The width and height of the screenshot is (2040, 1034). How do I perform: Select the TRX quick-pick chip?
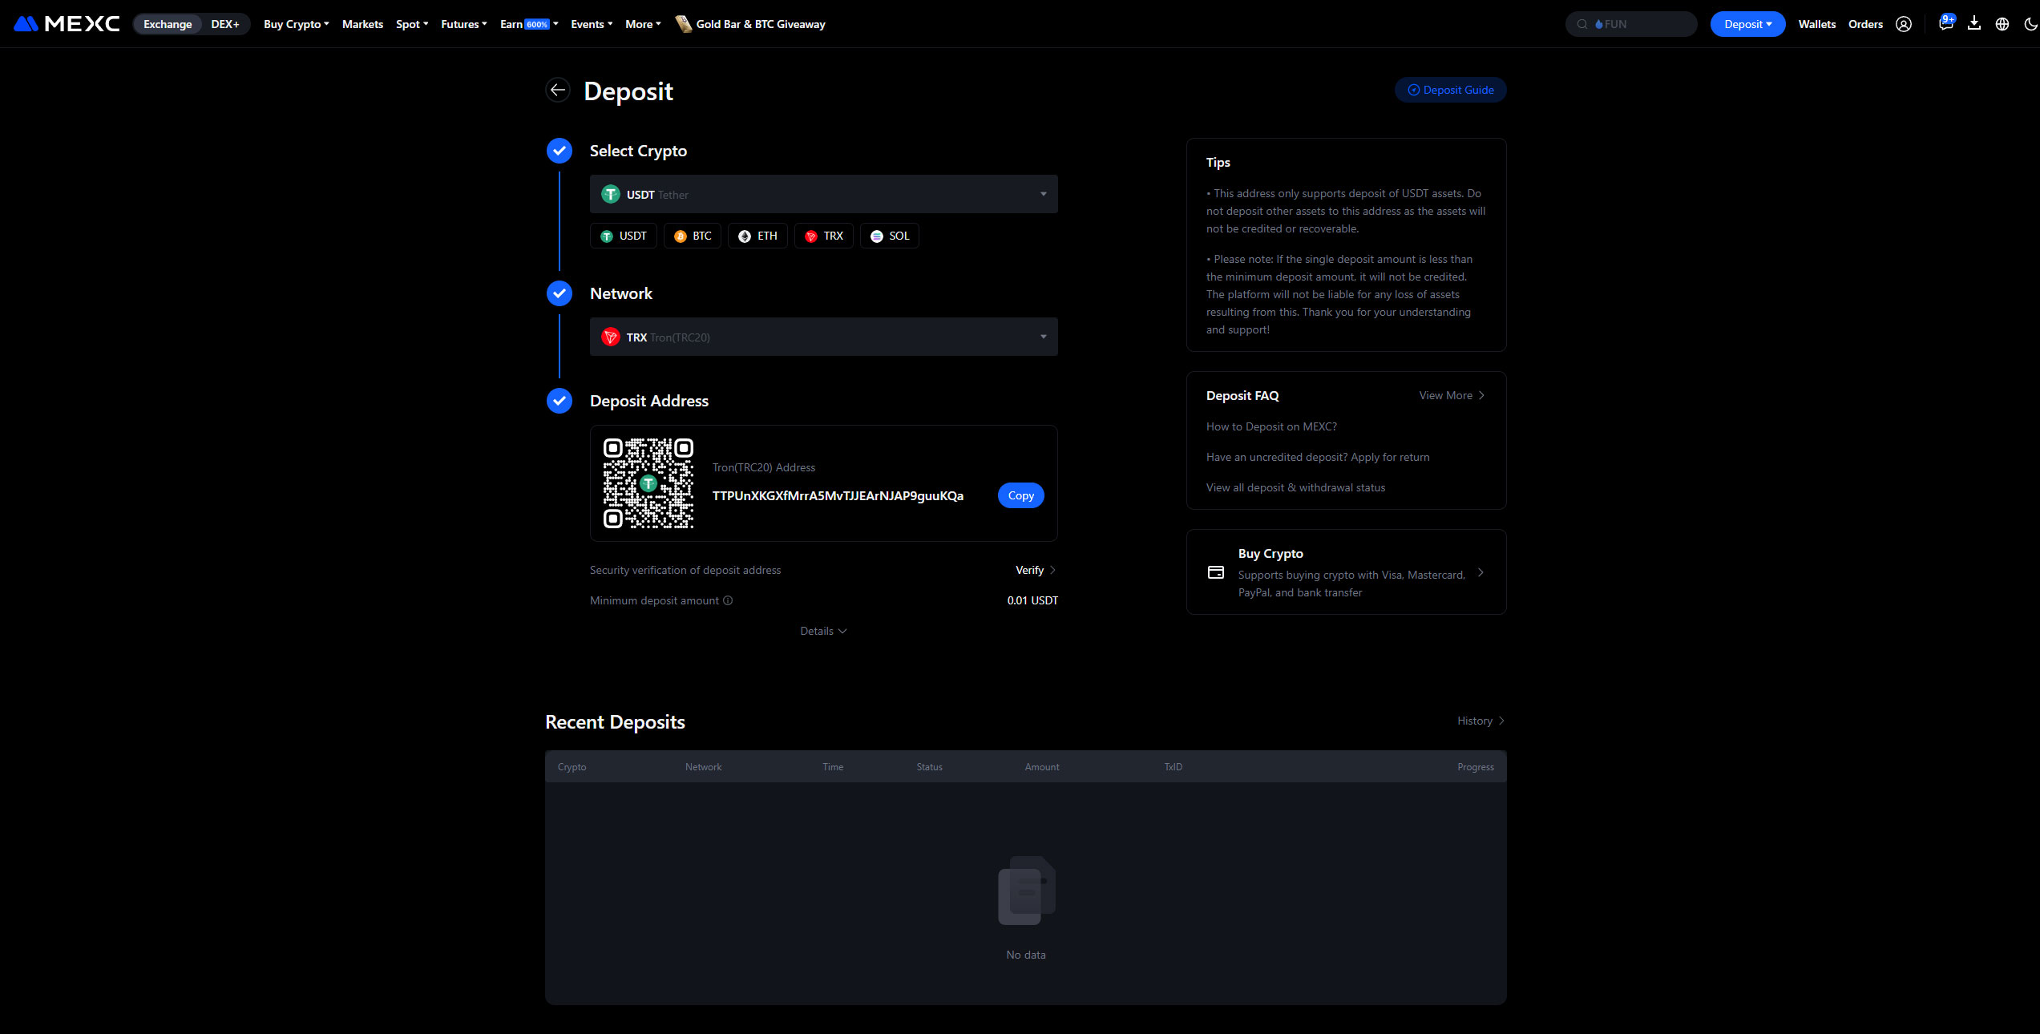824,236
